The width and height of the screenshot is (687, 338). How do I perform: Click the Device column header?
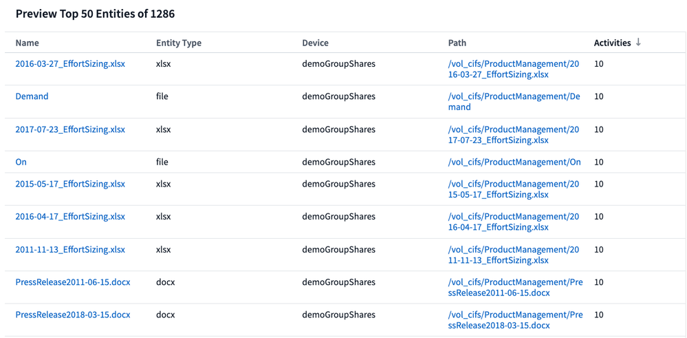point(315,43)
